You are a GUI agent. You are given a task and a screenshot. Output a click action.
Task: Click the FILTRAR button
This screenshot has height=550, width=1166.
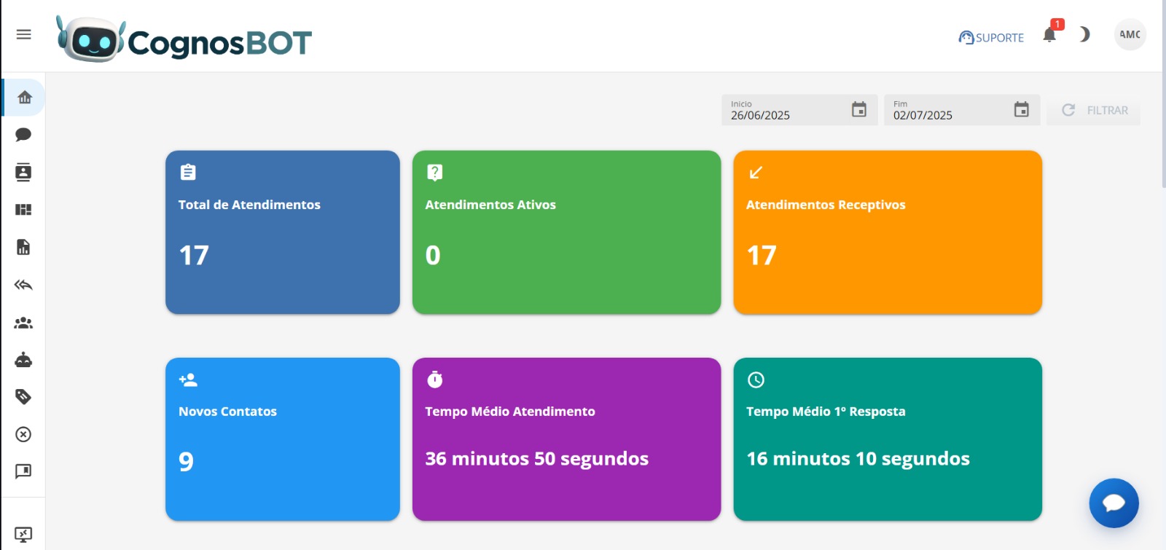coord(1094,110)
